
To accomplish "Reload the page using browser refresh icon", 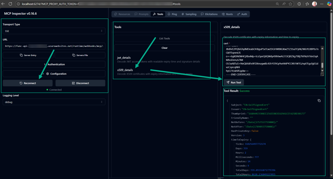I will click(11, 4).
